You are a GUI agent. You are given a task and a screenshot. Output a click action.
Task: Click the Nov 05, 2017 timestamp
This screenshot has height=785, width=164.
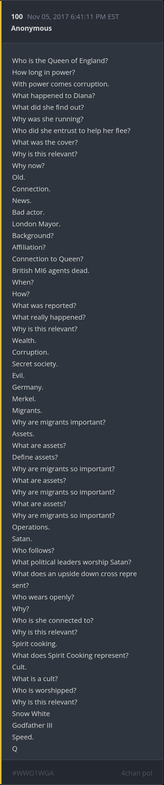73,17
